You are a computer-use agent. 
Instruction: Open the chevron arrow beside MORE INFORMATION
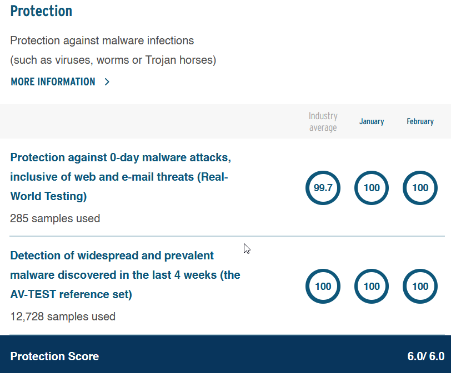point(107,82)
